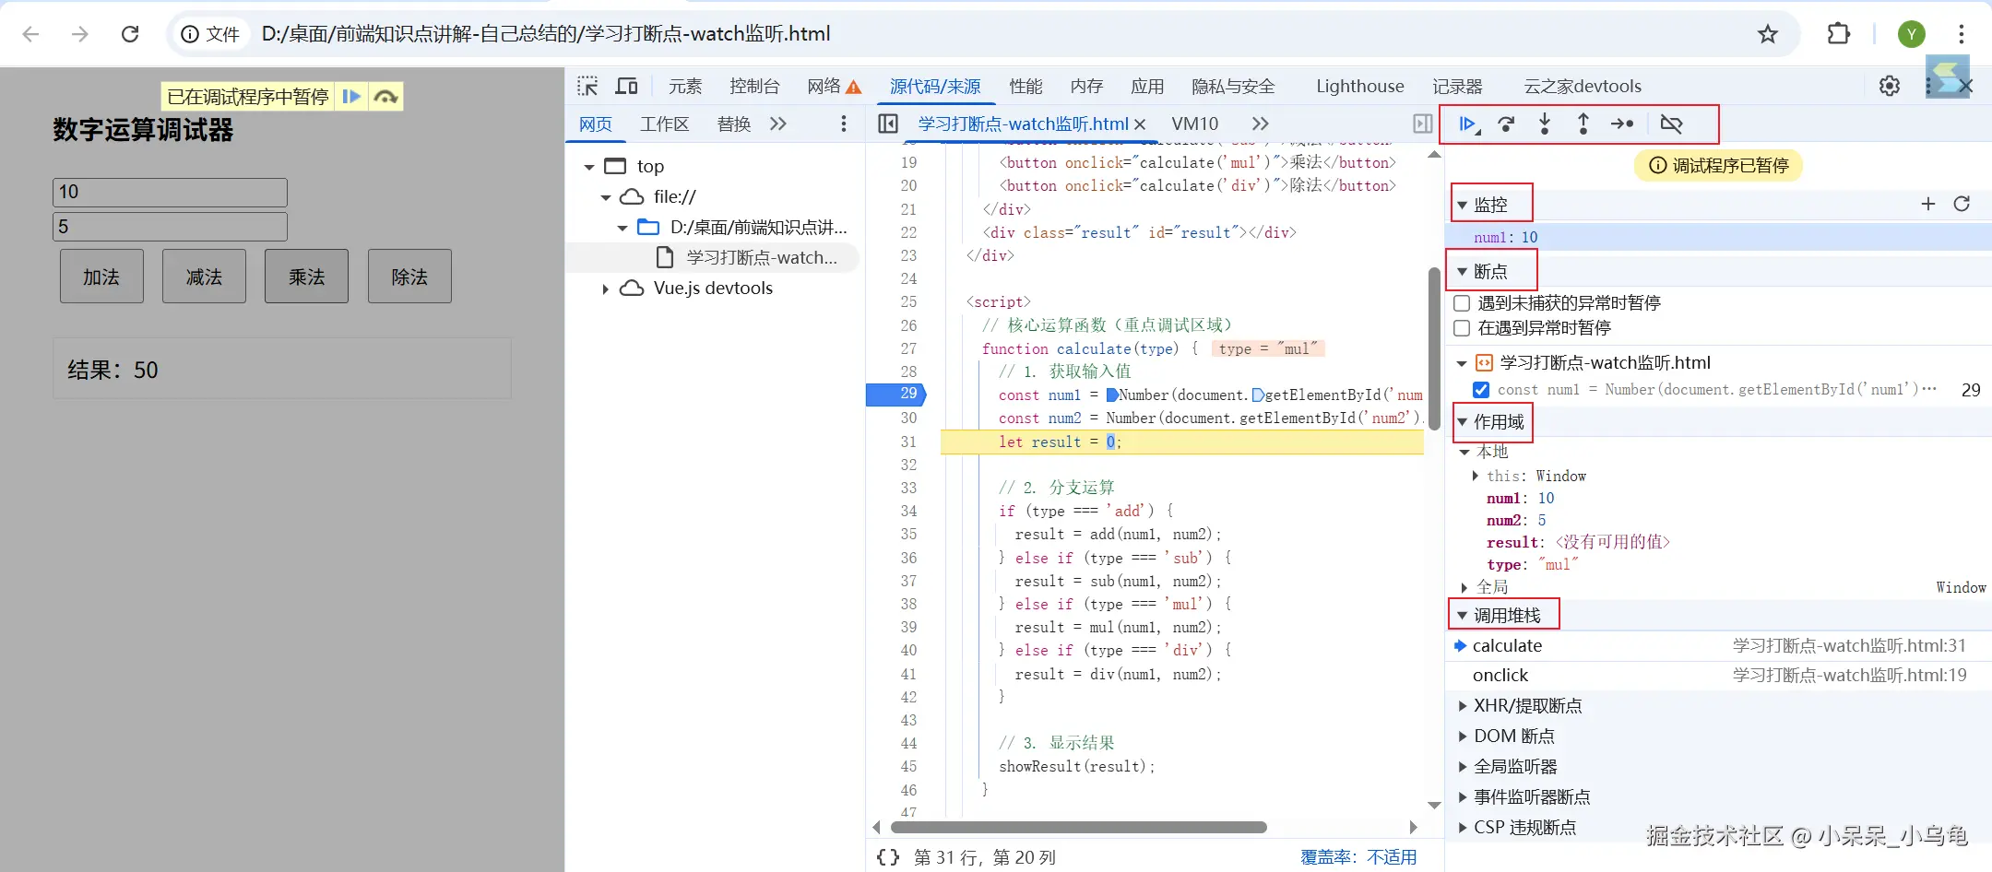Refresh watch expressions
This screenshot has height=872, width=1992.
pyautogui.click(x=1962, y=204)
